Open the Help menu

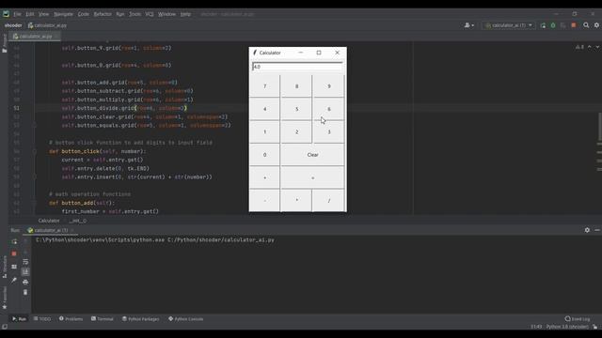pos(185,14)
